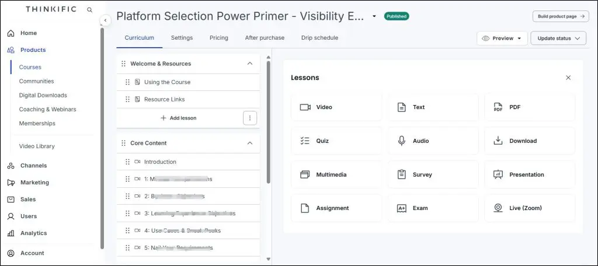Open the Drip schedule tab
The image size is (598, 266).
(319, 38)
